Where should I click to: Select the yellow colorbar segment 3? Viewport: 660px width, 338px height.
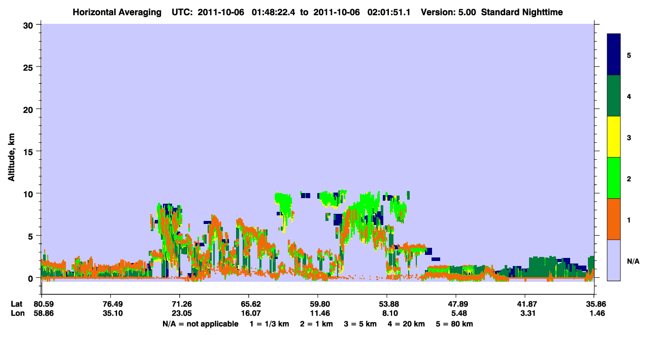(614, 137)
